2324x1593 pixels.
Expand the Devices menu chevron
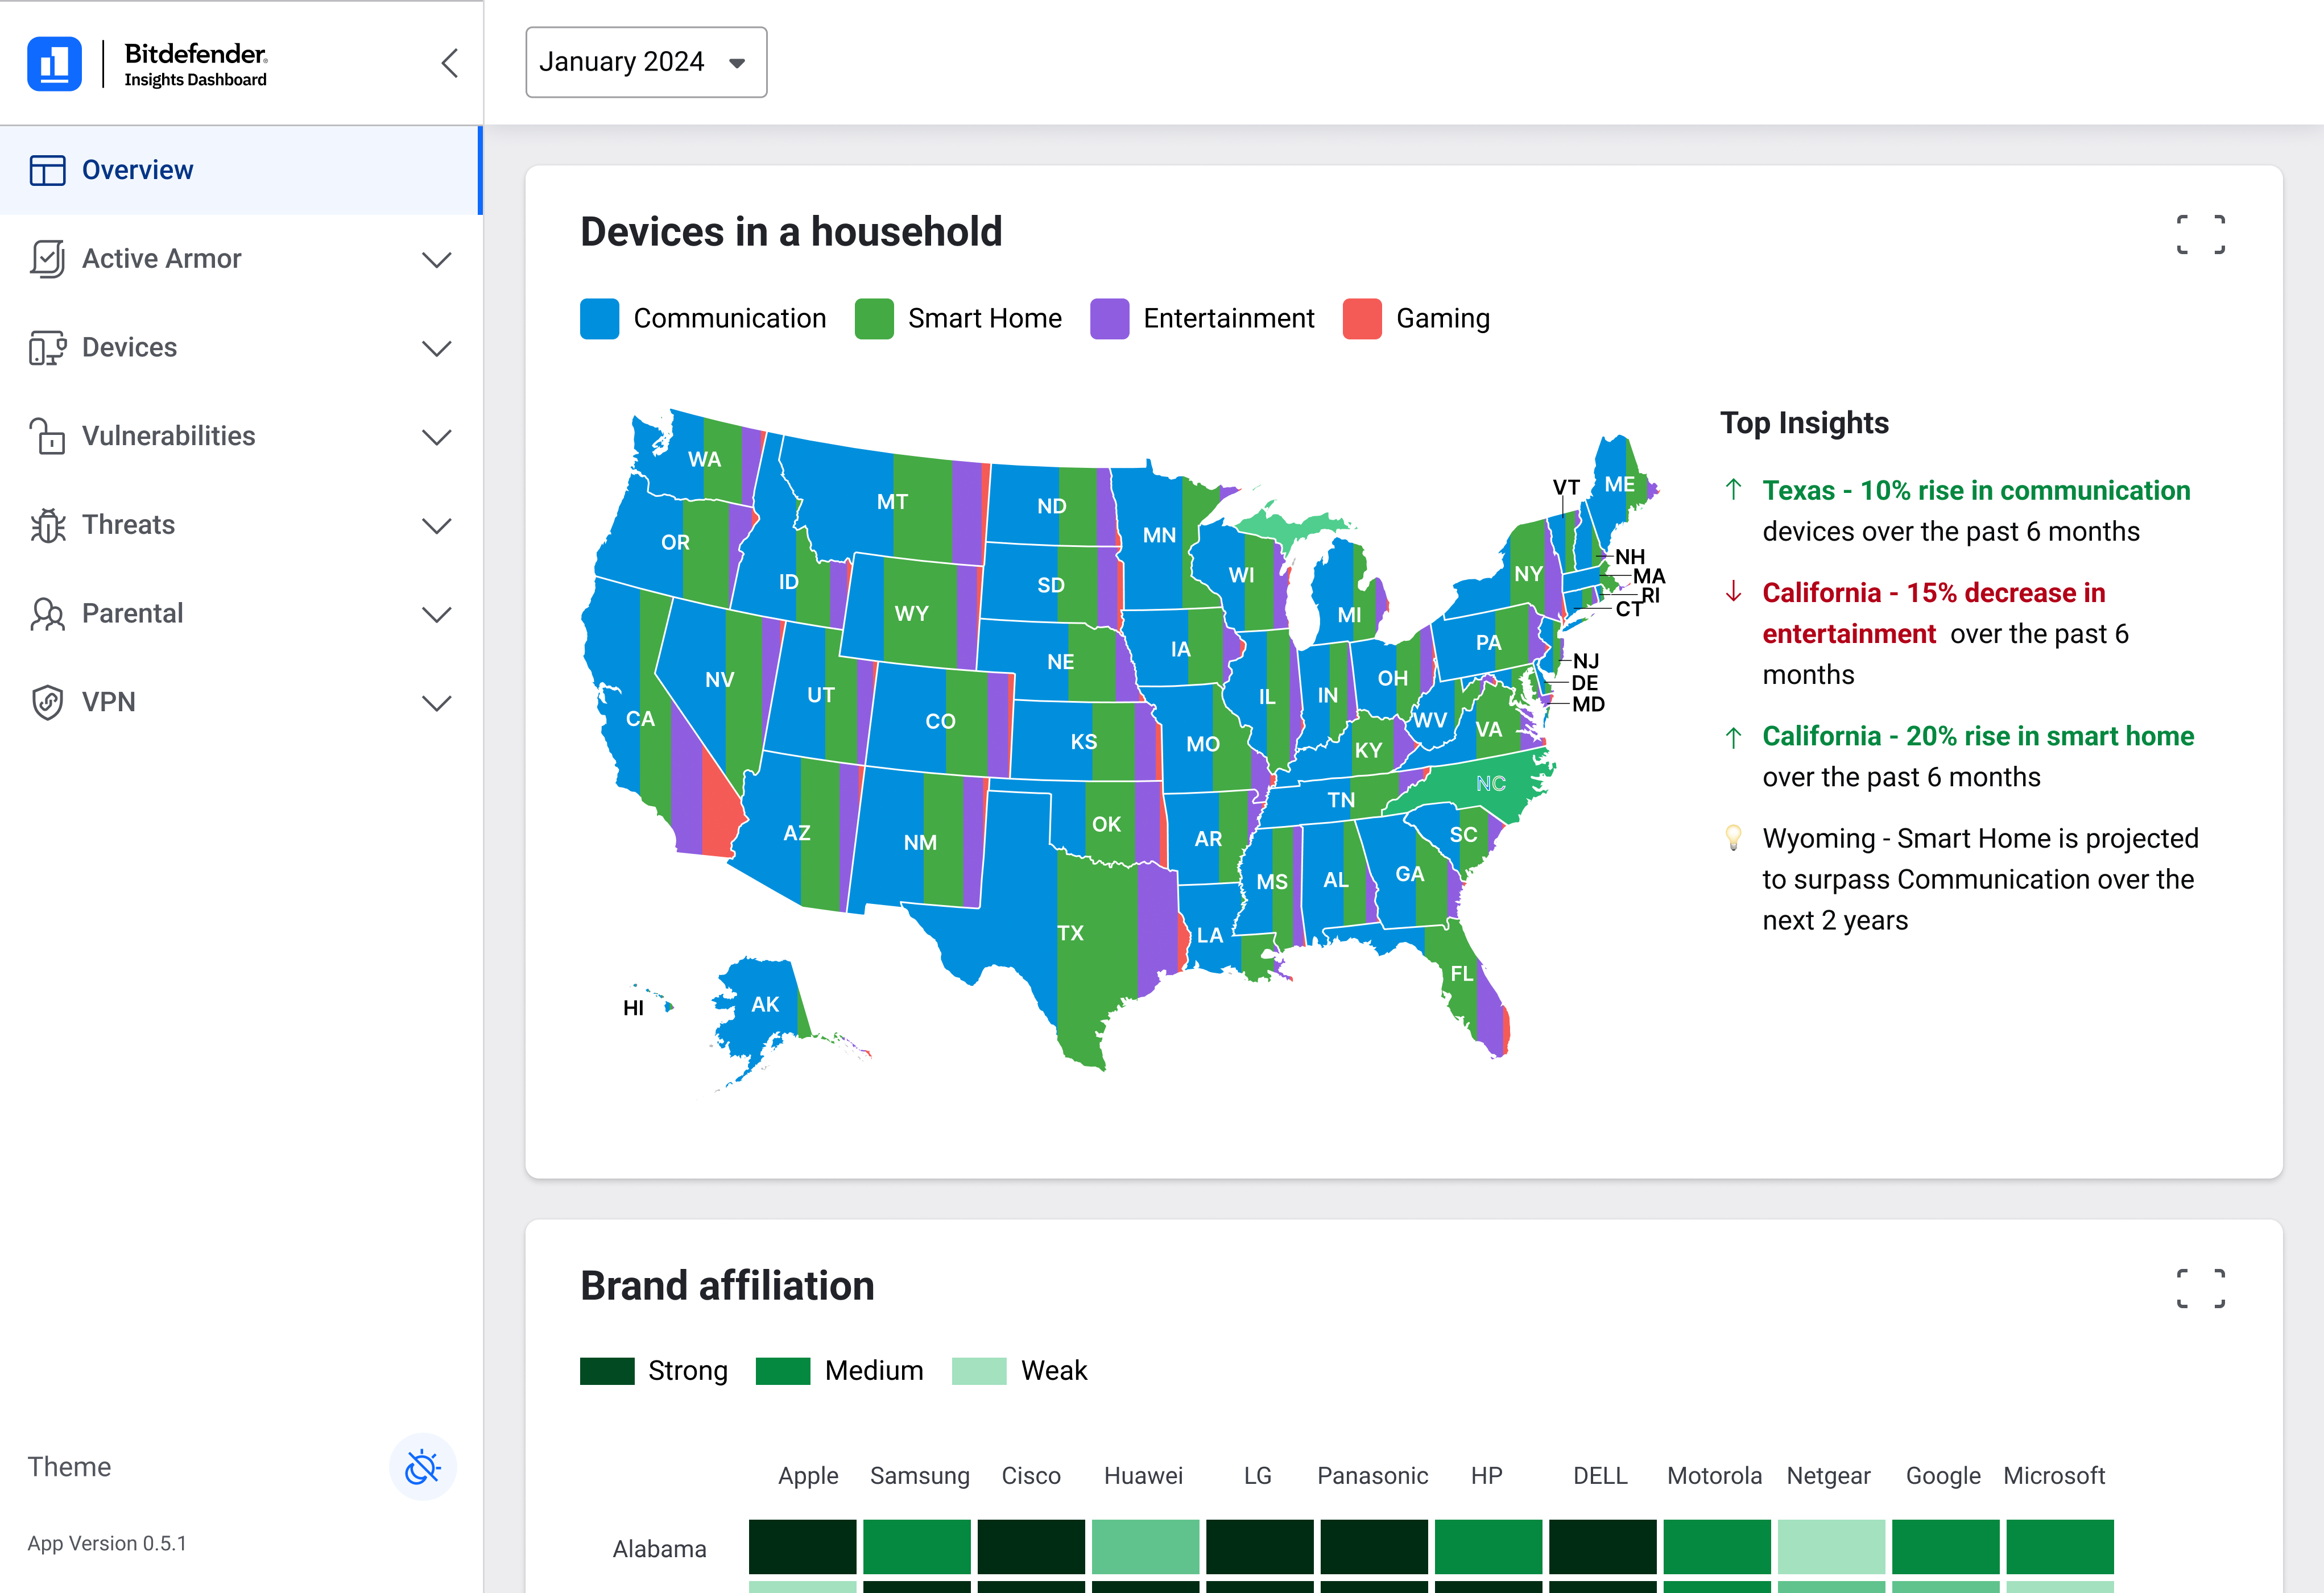[x=437, y=348]
